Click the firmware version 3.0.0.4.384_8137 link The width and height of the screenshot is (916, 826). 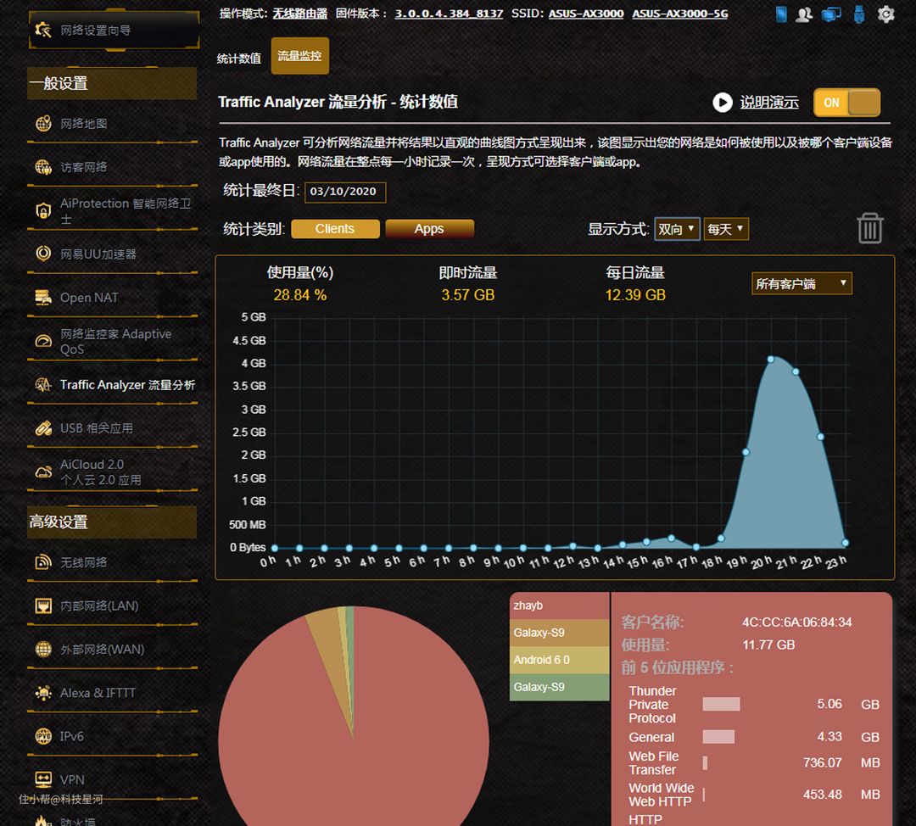coord(449,14)
